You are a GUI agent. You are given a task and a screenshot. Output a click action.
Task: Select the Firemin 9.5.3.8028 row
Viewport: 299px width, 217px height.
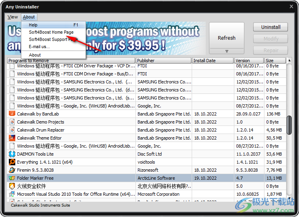[x=146, y=170]
